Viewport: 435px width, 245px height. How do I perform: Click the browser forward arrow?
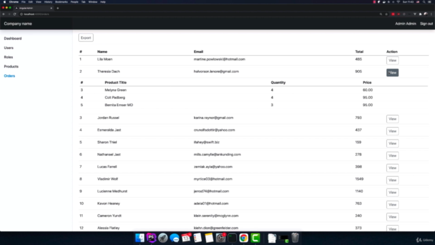9,14
